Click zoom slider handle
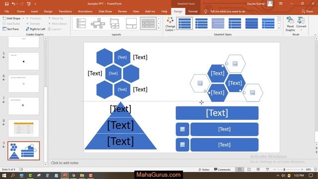The image size is (318, 179). 284,170
